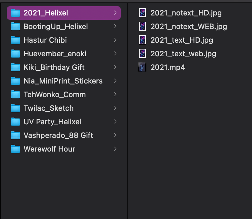Select the UV Party_Helixel folder
252x219 pixels.
coord(52,122)
